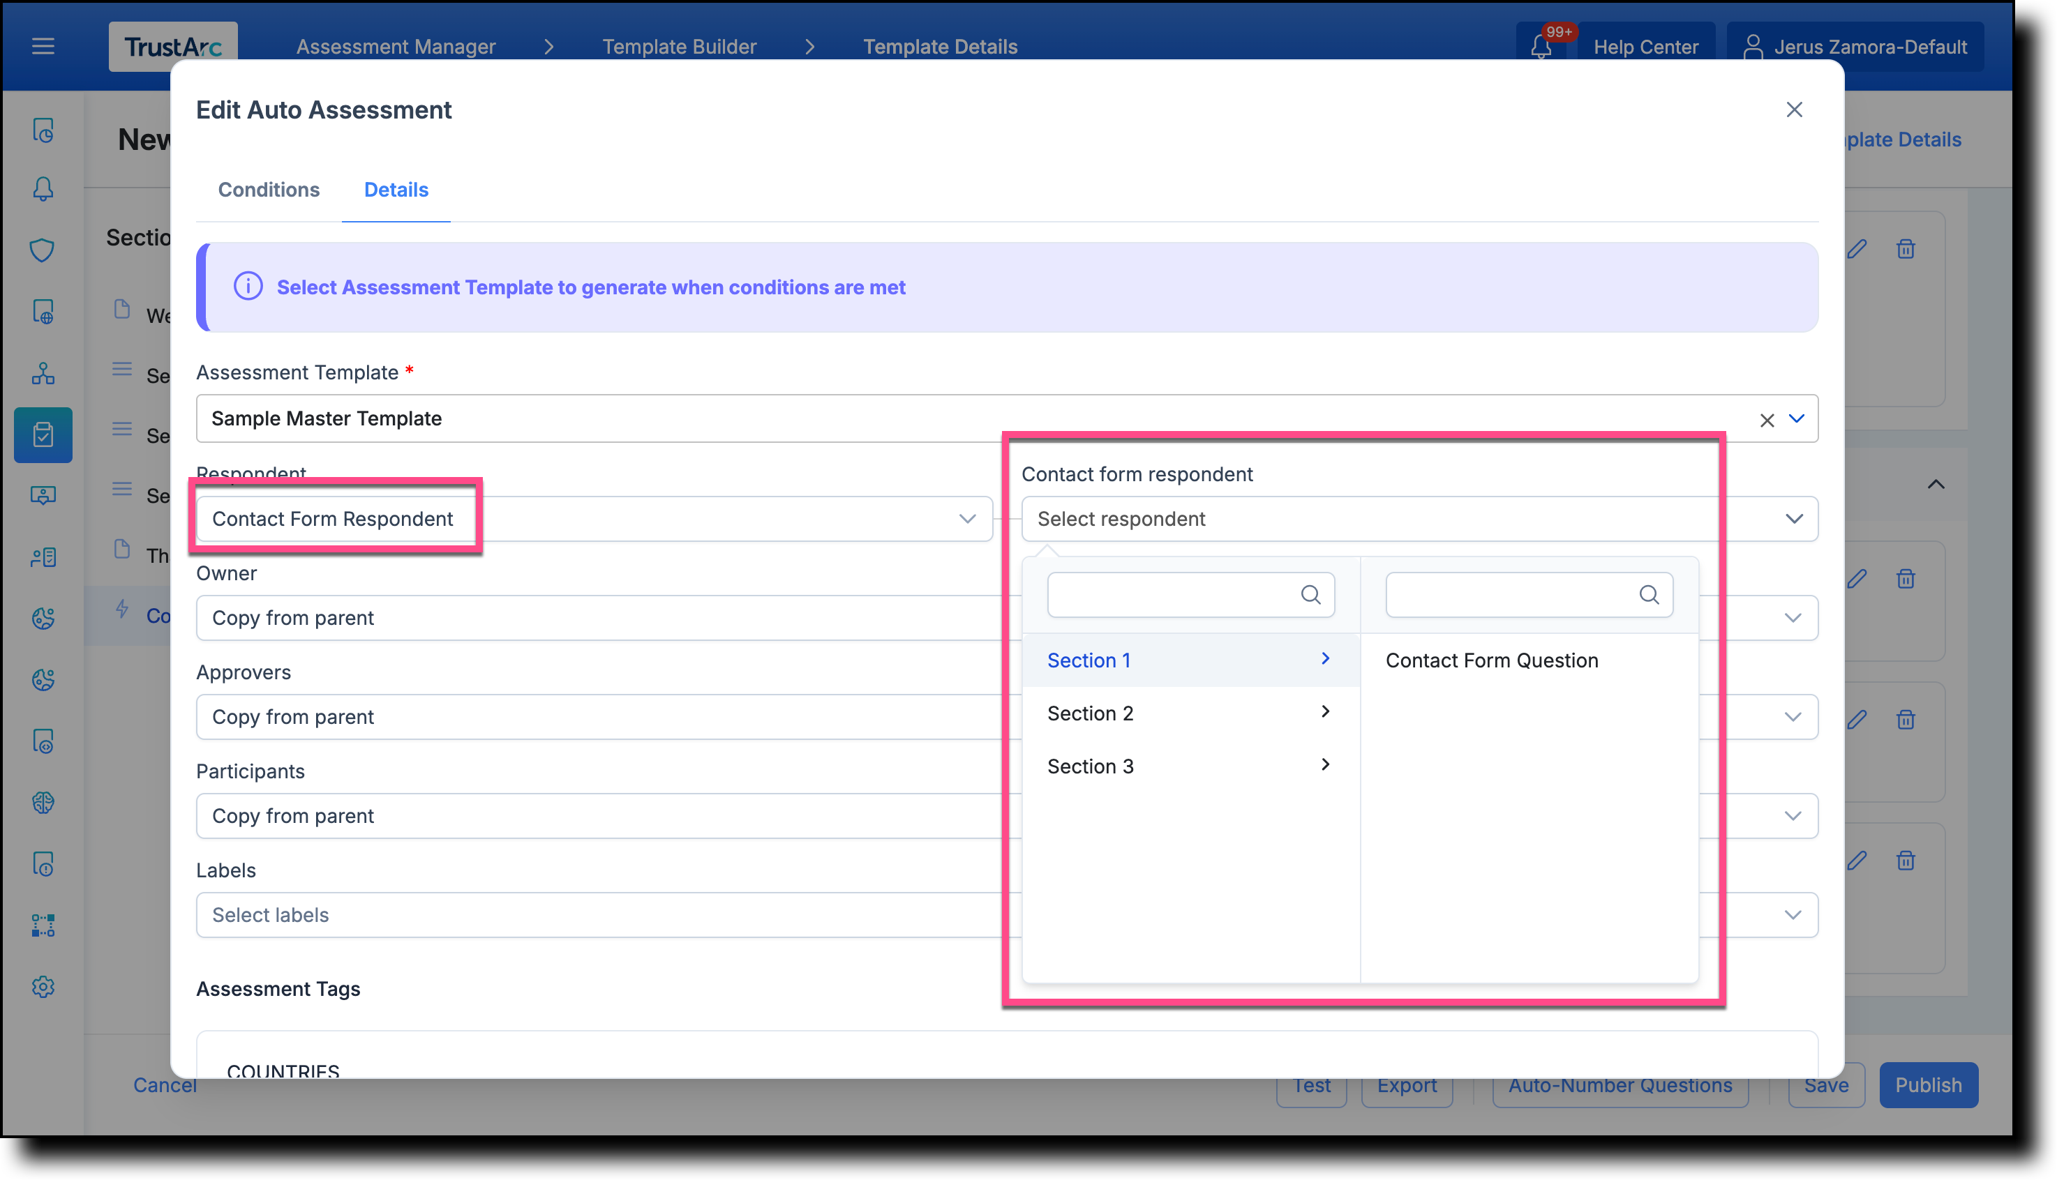This screenshot has width=2057, height=1180.
Task: Click the question search field
Action: 1529,594
